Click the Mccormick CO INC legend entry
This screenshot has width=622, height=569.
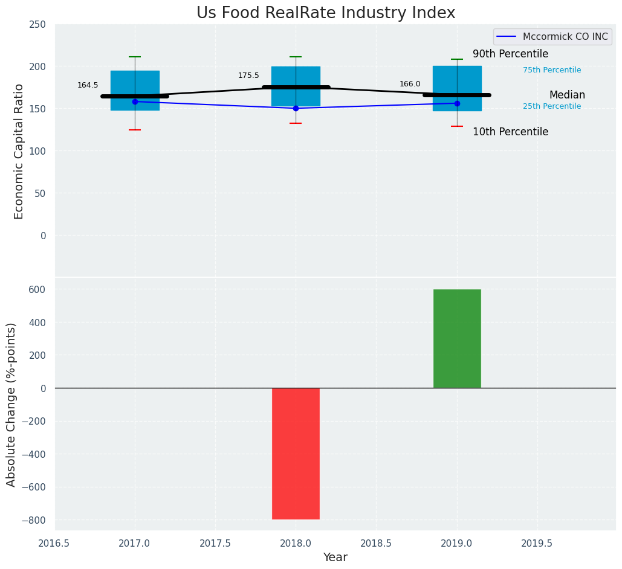[x=565, y=37]
